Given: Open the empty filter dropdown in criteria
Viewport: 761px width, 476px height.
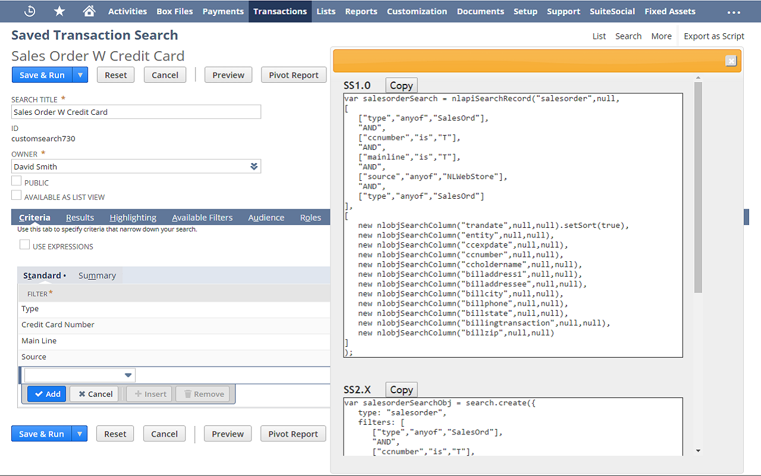Looking at the screenshot, I should 128,375.
